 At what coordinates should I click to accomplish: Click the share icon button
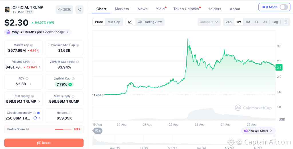pos(80,9)
